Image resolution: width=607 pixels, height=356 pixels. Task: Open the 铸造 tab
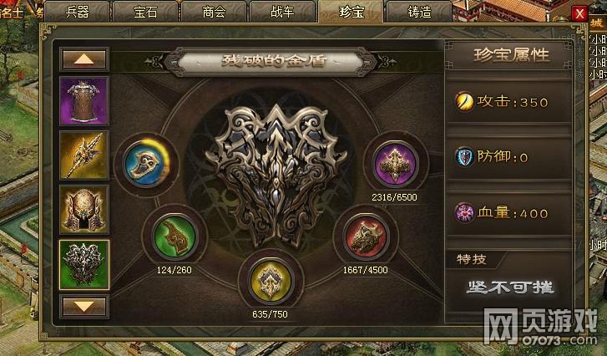pyautogui.click(x=420, y=12)
